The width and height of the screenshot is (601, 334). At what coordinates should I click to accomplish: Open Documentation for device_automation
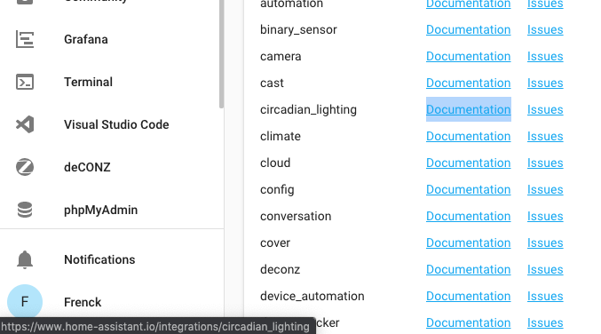click(x=469, y=296)
